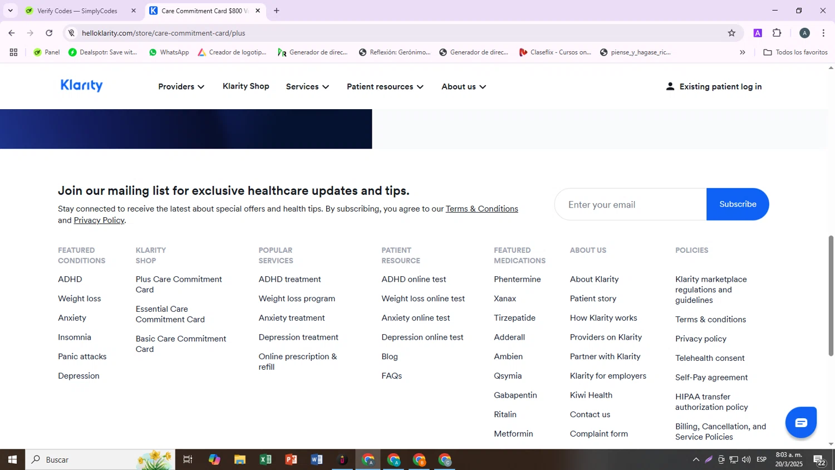
Task: Open Online prescription & refill link
Action: [x=298, y=361]
